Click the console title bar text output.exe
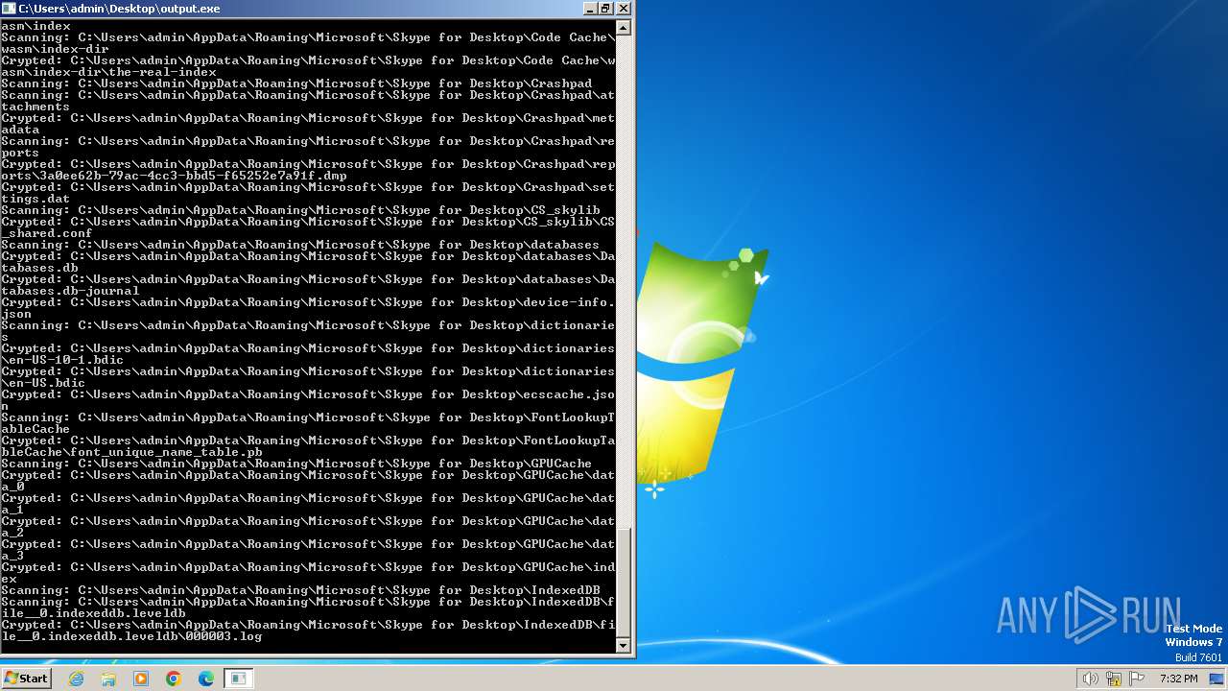The height and width of the screenshot is (691, 1228). point(119,9)
